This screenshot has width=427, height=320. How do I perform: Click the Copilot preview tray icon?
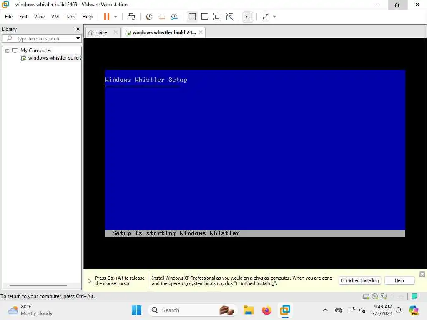coord(414,310)
